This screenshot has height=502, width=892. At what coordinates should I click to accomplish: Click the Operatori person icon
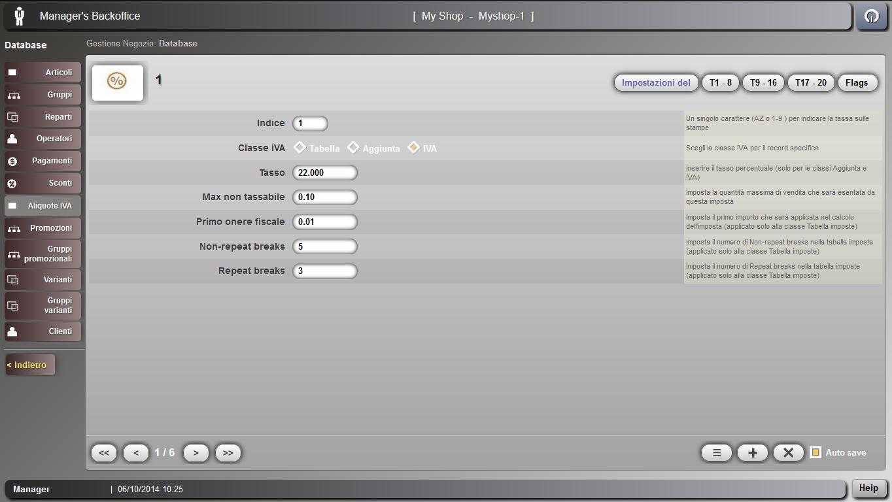[12, 139]
